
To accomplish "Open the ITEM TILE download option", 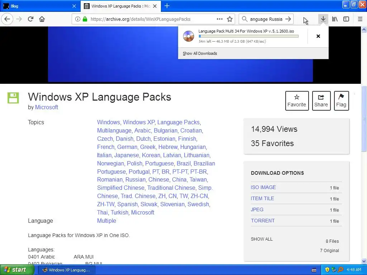I will click(262, 198).
